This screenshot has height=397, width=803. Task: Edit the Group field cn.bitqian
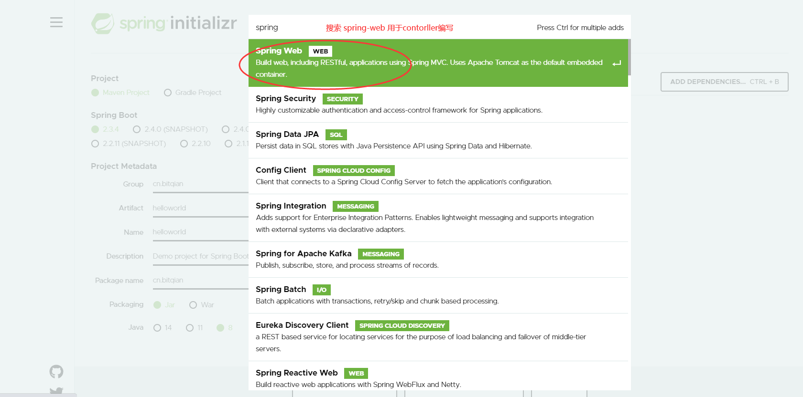[201, 185]
